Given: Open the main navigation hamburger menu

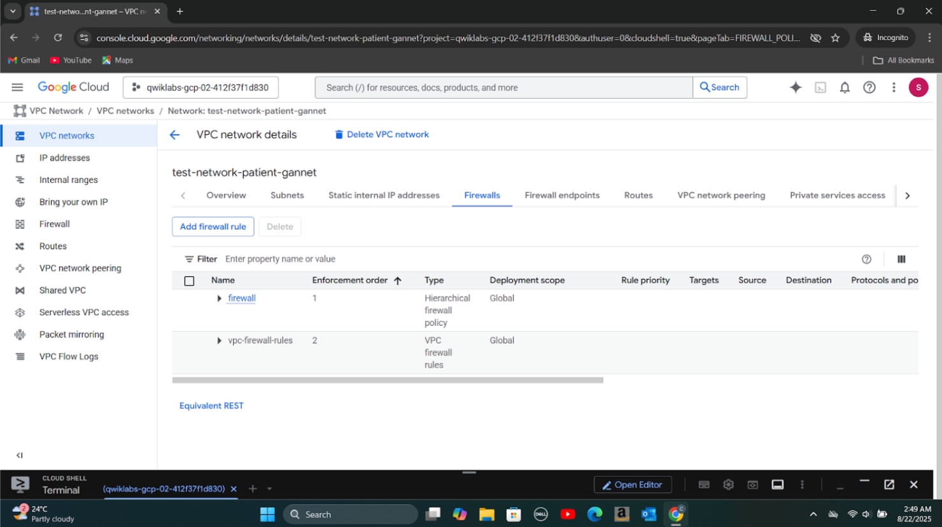Looking at the screenshot, I should [17, 87].
